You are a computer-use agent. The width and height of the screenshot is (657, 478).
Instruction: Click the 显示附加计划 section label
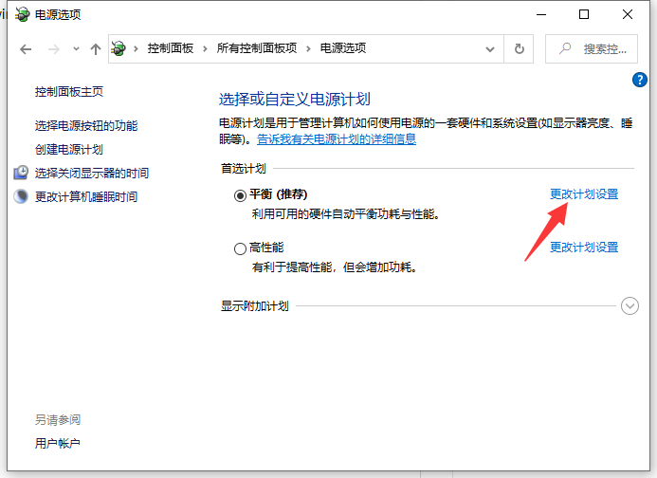click(x=255, y=306)
